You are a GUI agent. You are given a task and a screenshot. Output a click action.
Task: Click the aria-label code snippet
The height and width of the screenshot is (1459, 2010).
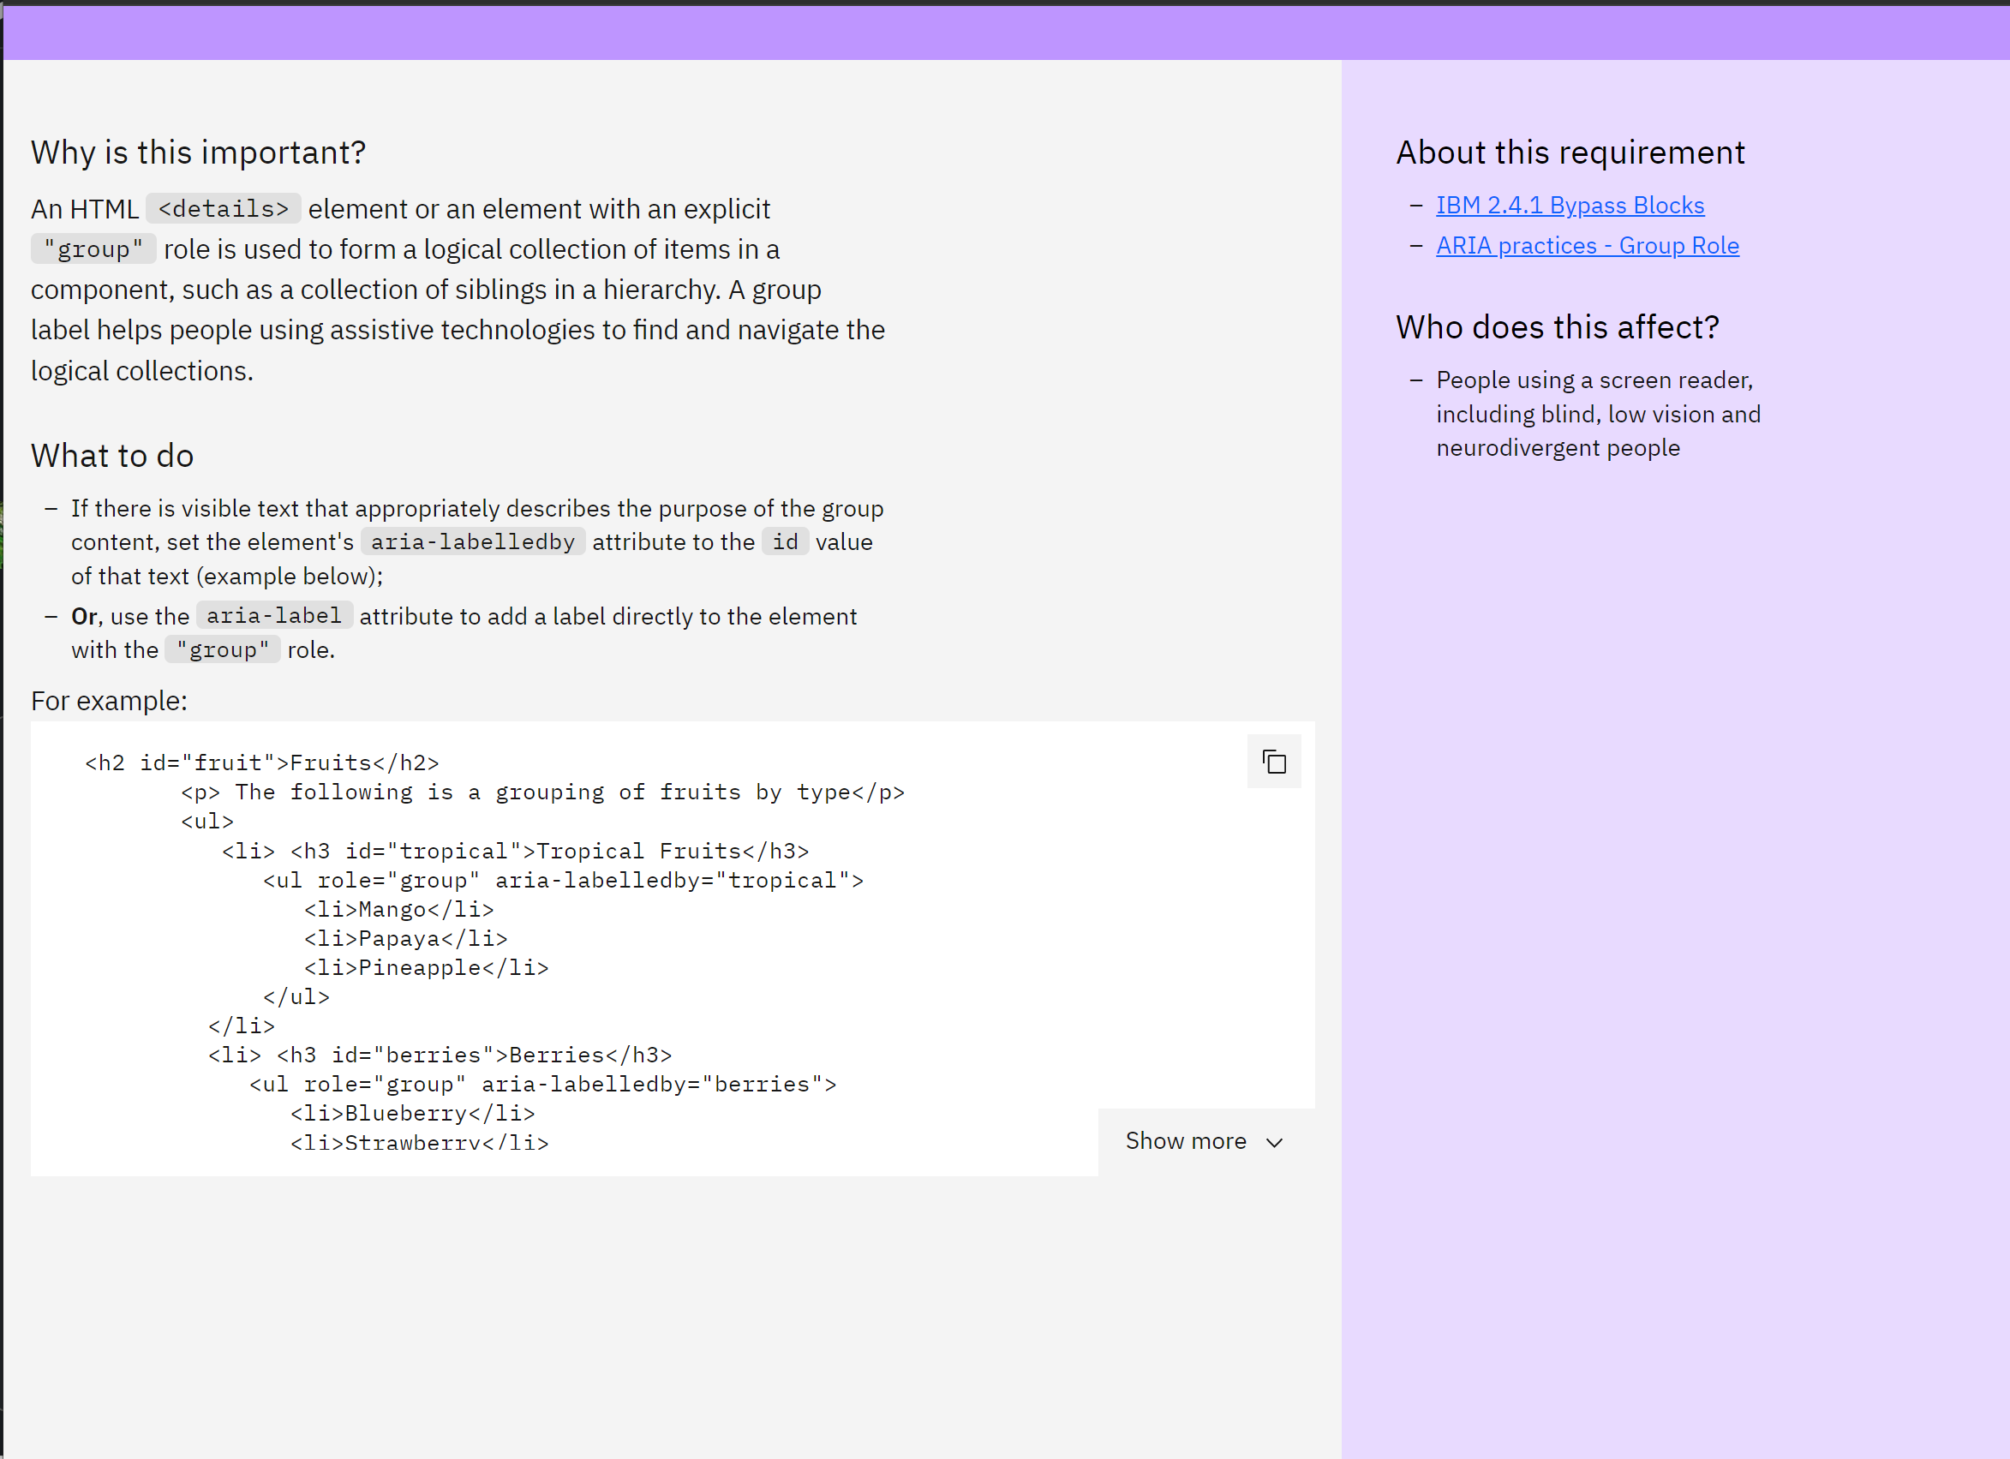[x=274, y=615]
